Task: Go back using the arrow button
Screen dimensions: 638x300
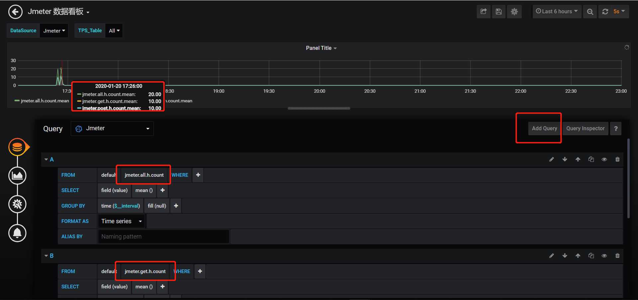Action: pos(15,12)
